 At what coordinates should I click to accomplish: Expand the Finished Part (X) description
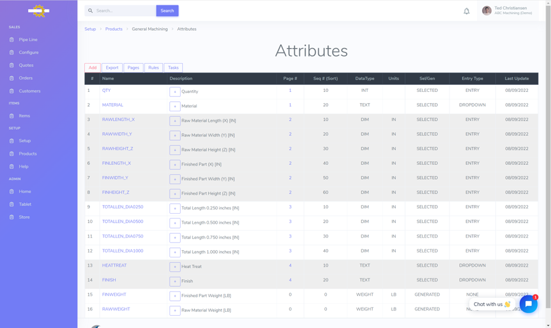click(175, 164)
